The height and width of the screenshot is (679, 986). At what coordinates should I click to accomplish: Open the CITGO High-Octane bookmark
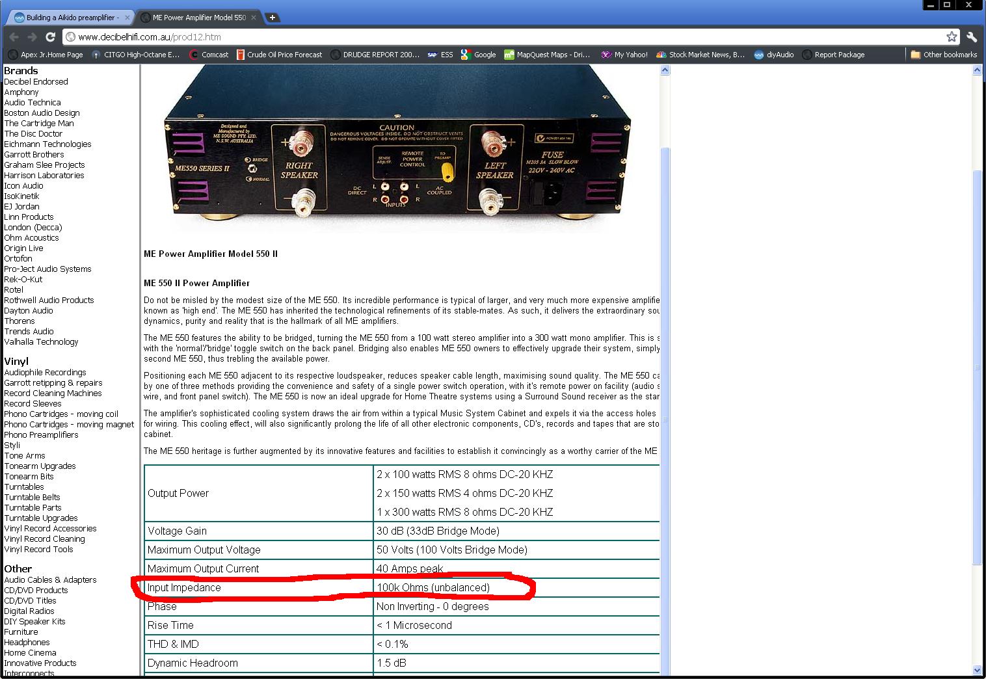(x=136, y=55)
